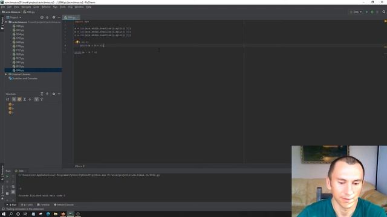Open the 2066 run configuration dropdown
The width and height of the screenshot is (387, 217).
pyautogui.click(x=356, y=12)
